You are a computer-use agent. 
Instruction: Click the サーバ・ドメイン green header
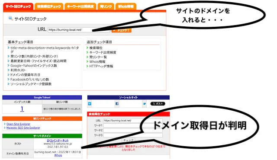[x=42, y=136]
